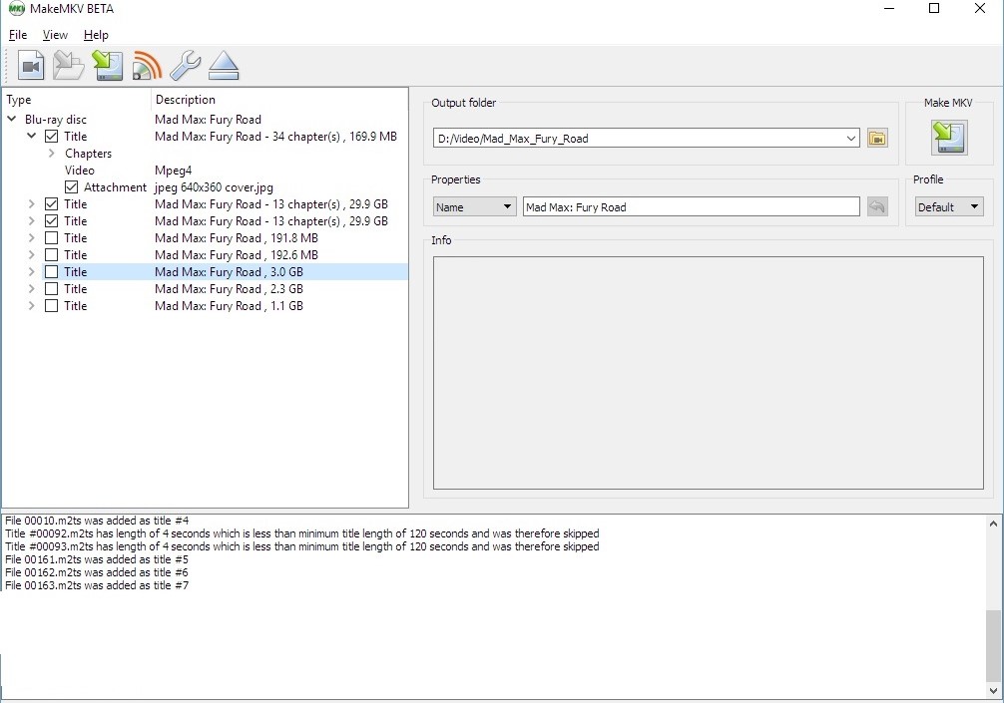Select the Video row in the tree
Screen dimensions: 1004x703
click(80, 171)
